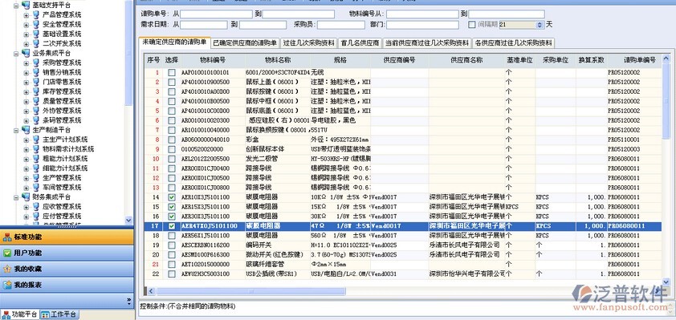Open the 间隔期 days spinner arrow
The height and width of the screenshot is (320, 676).
coord(540,25)
